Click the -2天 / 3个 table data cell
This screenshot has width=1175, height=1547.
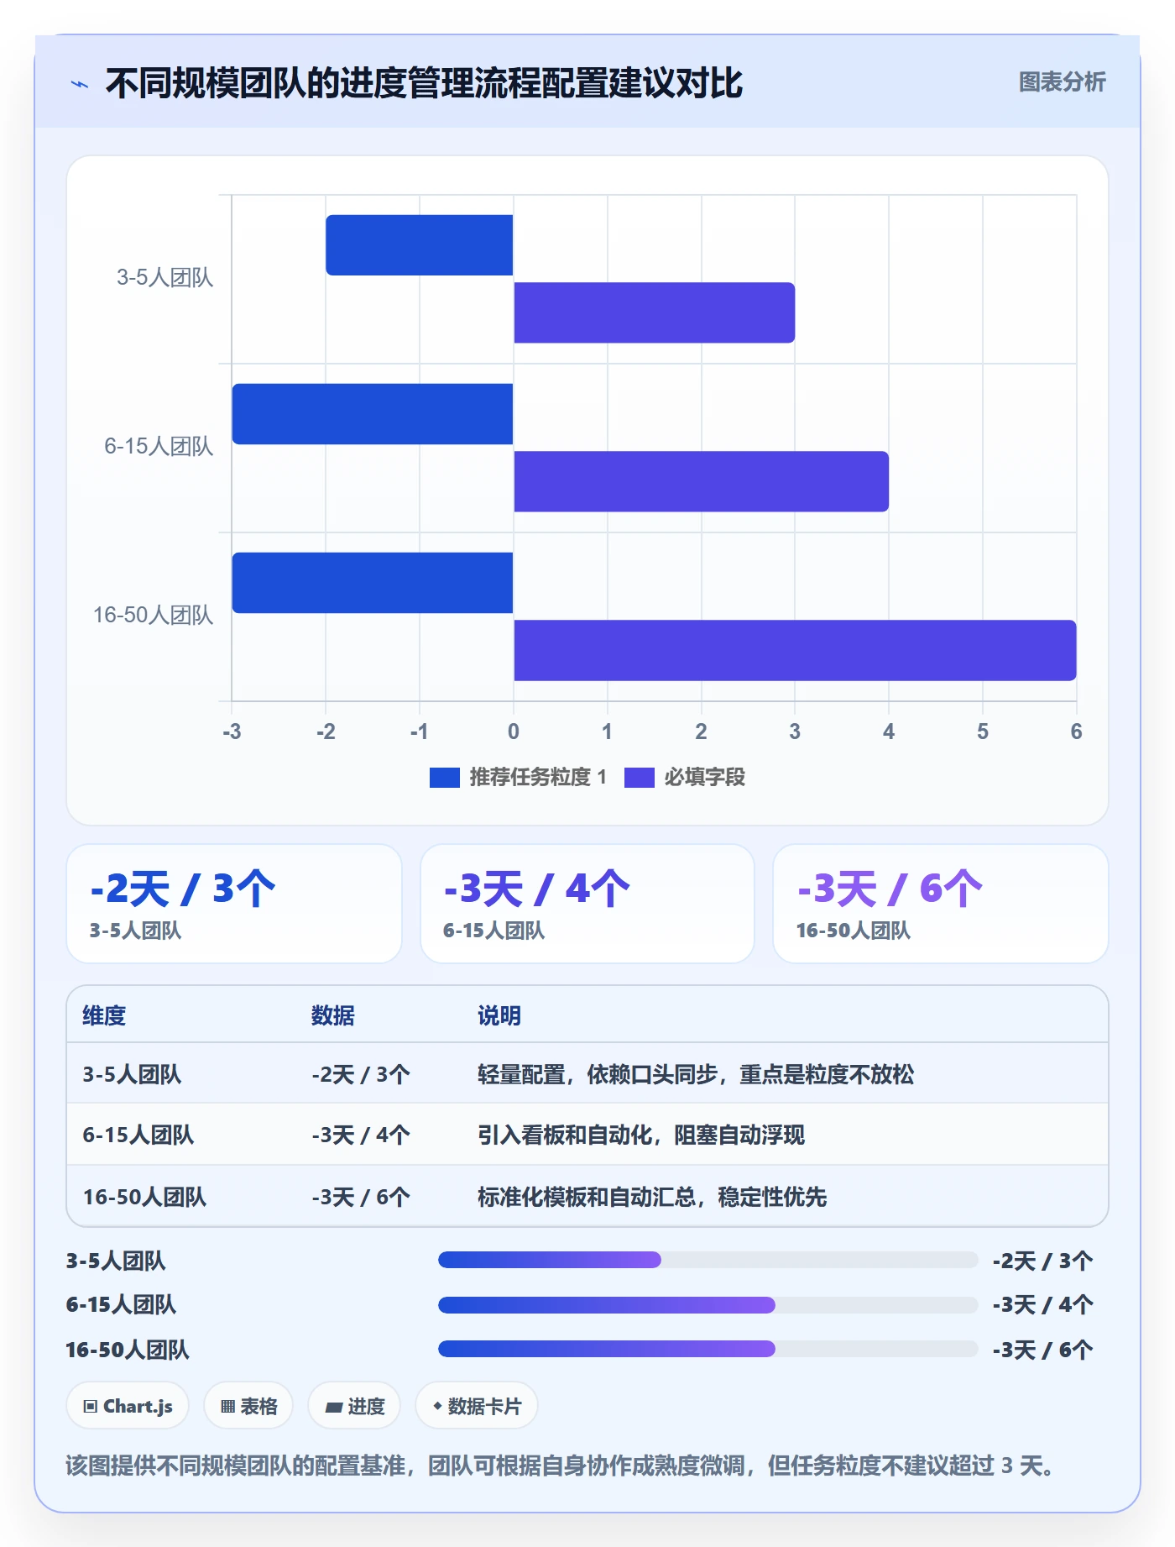pos(361,1074)
